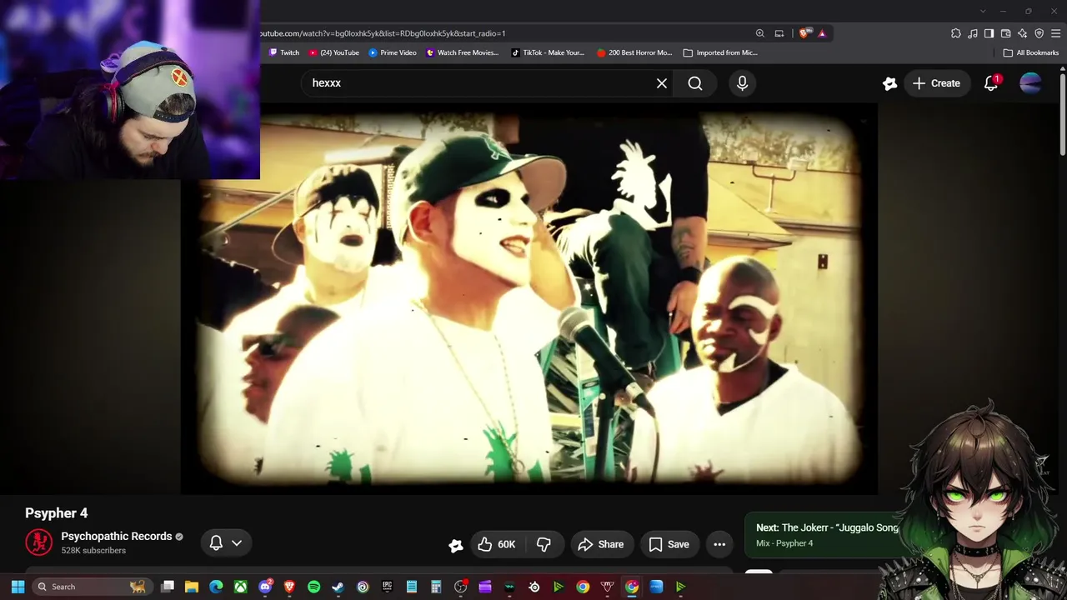
Task: Open the Psychopathic Records channel link
Action: click(x=117, y=537)
